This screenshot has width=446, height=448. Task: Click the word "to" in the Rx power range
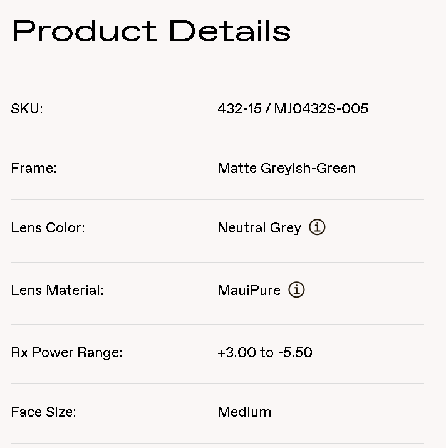[x=266, y=352]
